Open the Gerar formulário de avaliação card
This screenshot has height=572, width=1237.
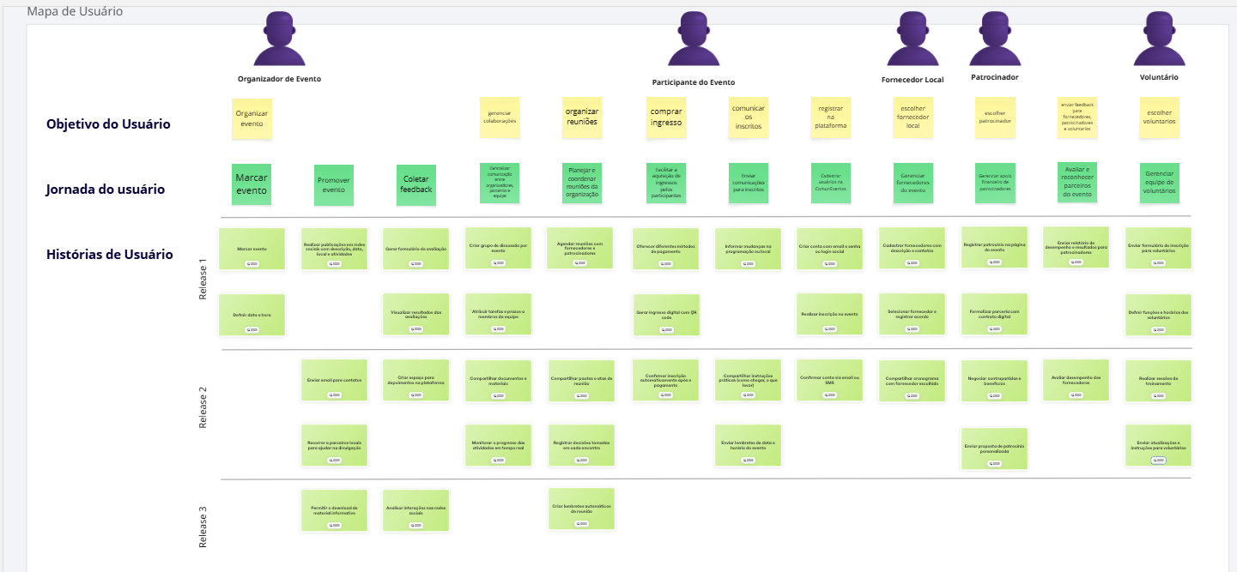(x=416, y=249)
